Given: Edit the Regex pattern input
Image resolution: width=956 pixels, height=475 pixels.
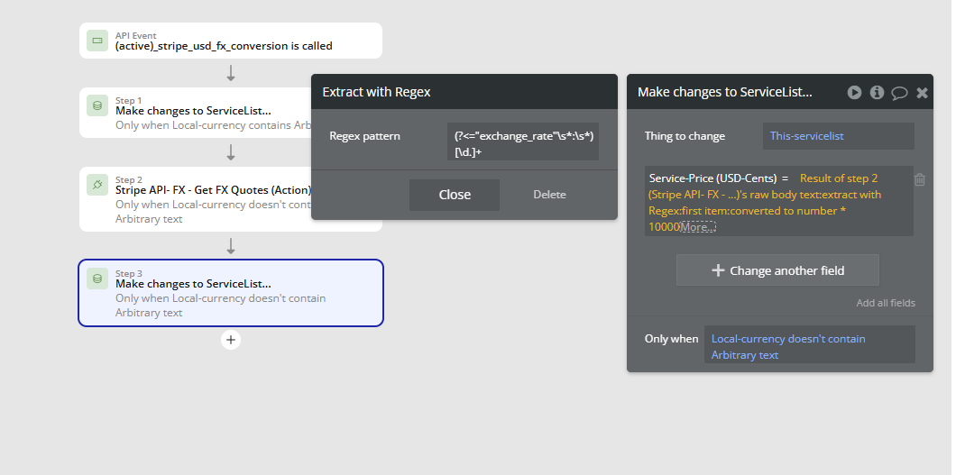Looking at the screenshot, I should click(522, 143).
